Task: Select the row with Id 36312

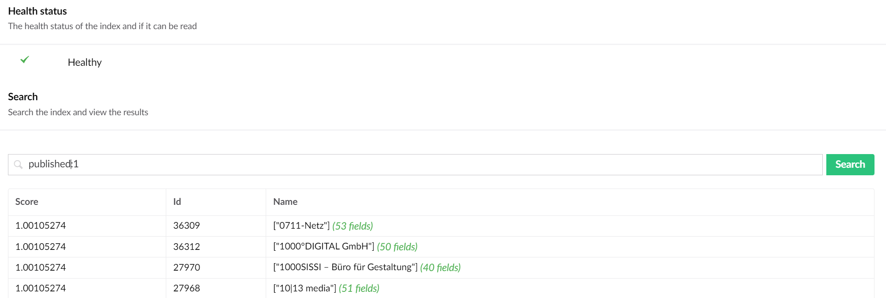Action: coord(187,246)
